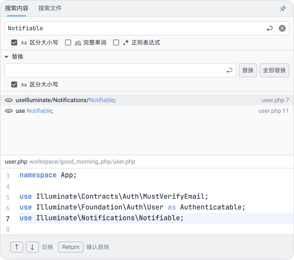Toggle replace 区分大小写 checkbox
The width and height of the screenshot is (294, 260).
[14, 85]
